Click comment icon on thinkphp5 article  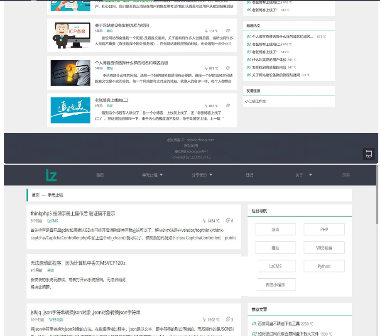coord(228,221)
